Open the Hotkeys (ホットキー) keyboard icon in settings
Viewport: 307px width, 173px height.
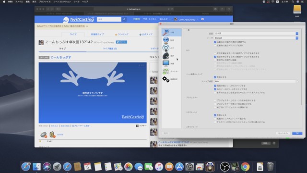[166, 72]
